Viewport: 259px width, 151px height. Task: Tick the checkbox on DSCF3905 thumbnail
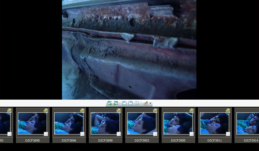192,134
